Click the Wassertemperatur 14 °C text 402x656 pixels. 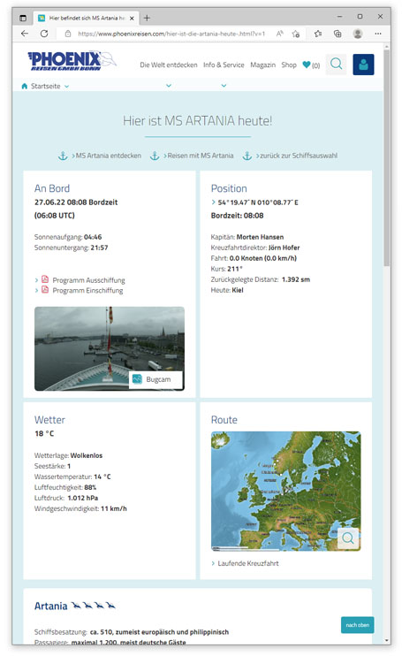coord(72,477)
